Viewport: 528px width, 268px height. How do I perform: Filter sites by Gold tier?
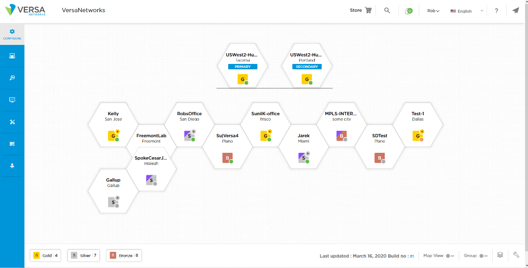tap(45, 255)
